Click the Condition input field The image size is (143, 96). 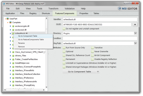tap(100, 38)
